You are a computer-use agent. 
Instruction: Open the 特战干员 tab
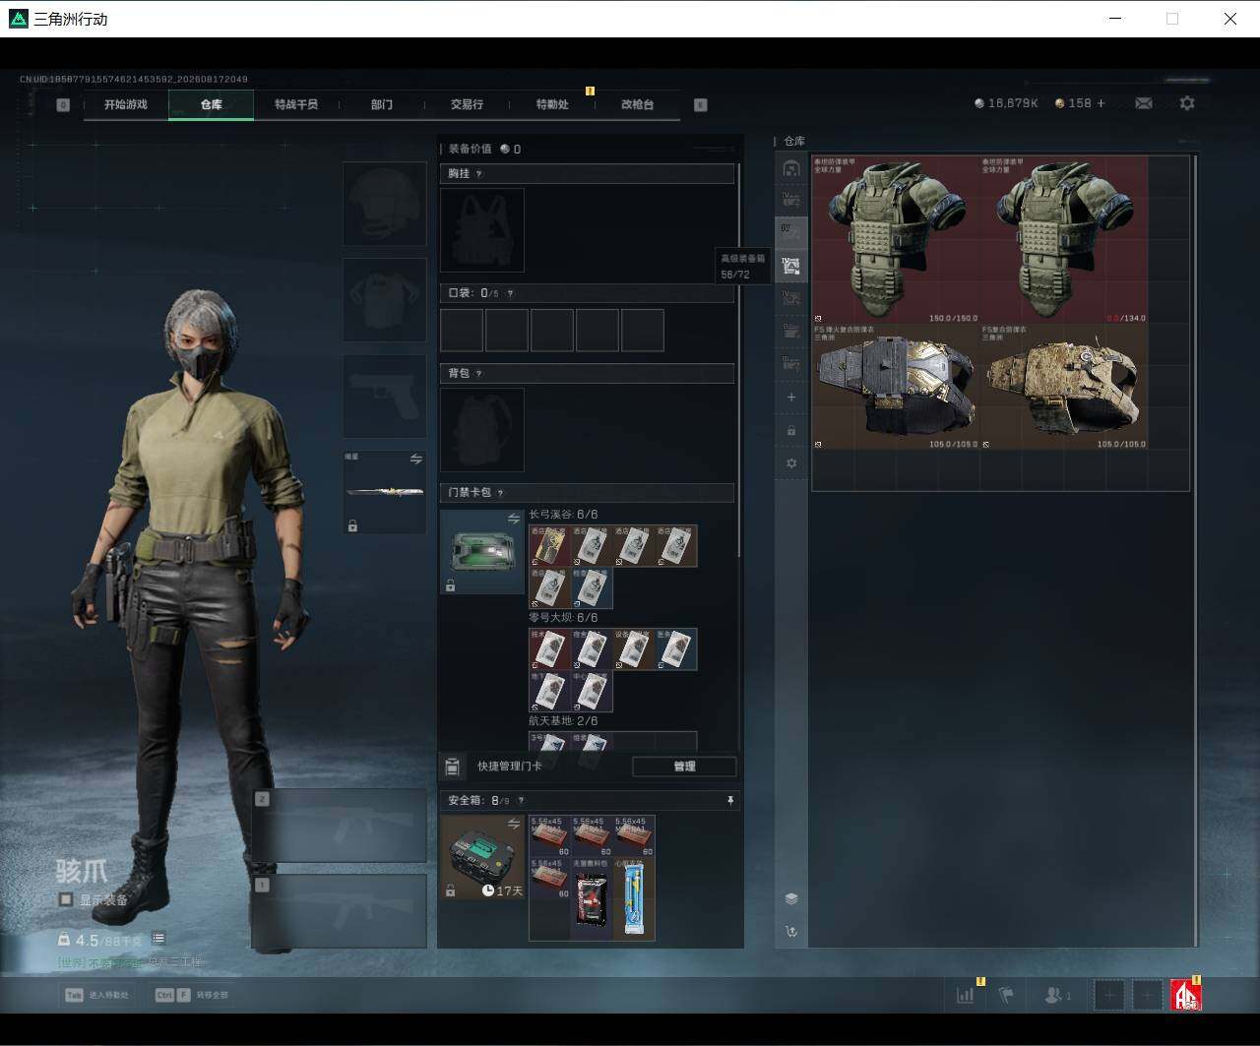296,104
